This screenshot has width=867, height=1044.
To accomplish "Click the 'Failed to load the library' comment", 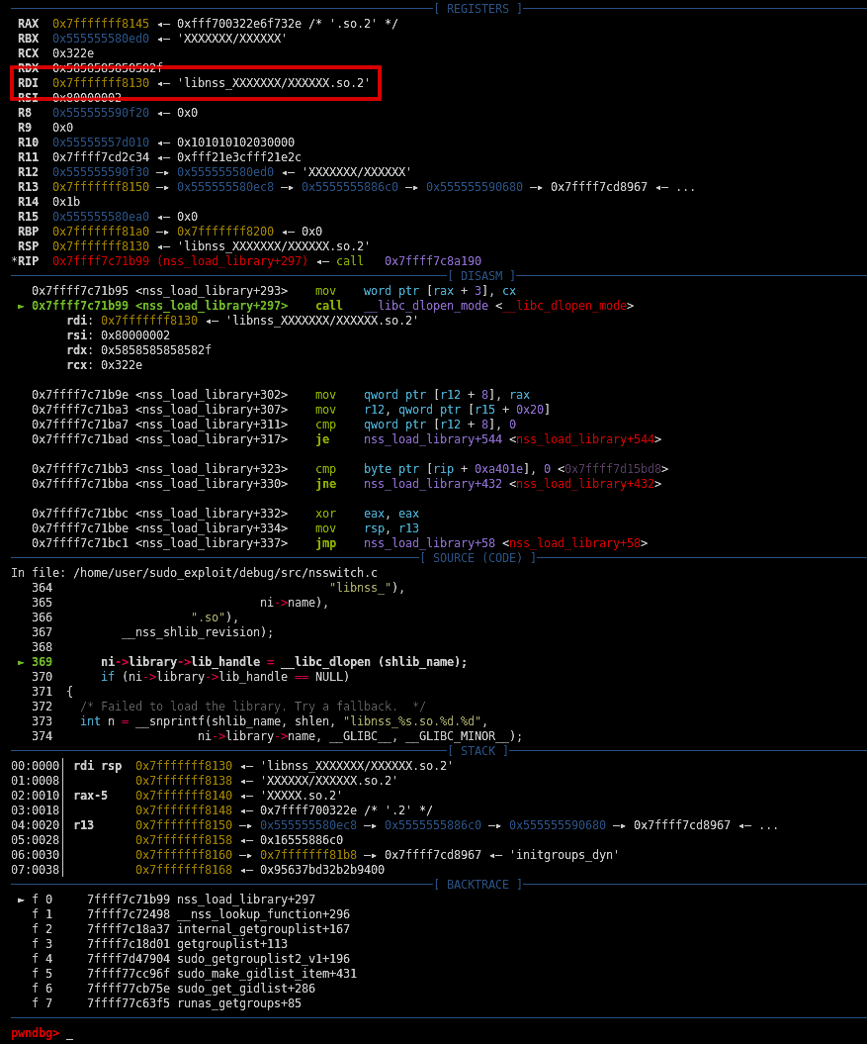I will point(253,707).
